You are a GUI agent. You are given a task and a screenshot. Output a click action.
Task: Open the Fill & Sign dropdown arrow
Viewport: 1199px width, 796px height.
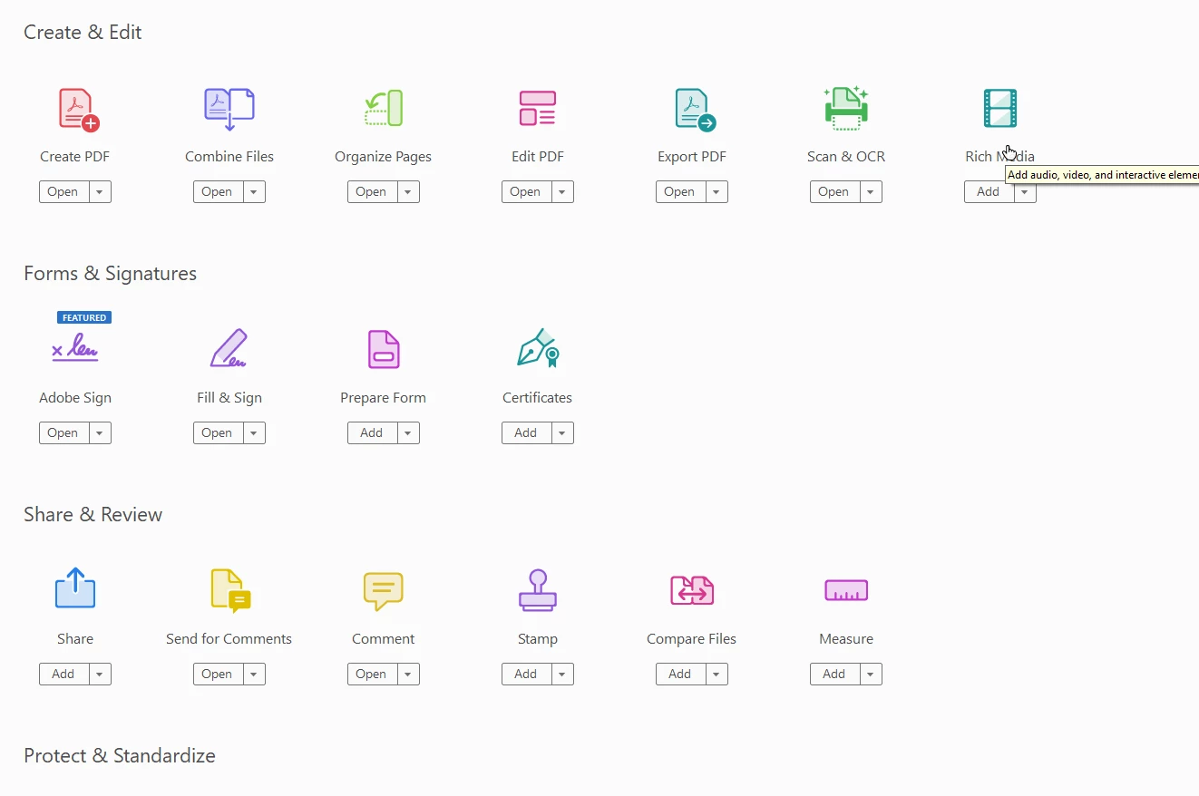pyautogui.click(x=254, y=432)
